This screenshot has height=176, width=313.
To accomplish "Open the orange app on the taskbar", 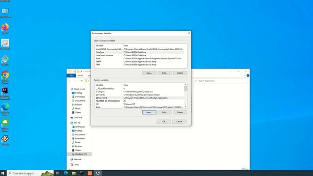I will click(90, 173).
